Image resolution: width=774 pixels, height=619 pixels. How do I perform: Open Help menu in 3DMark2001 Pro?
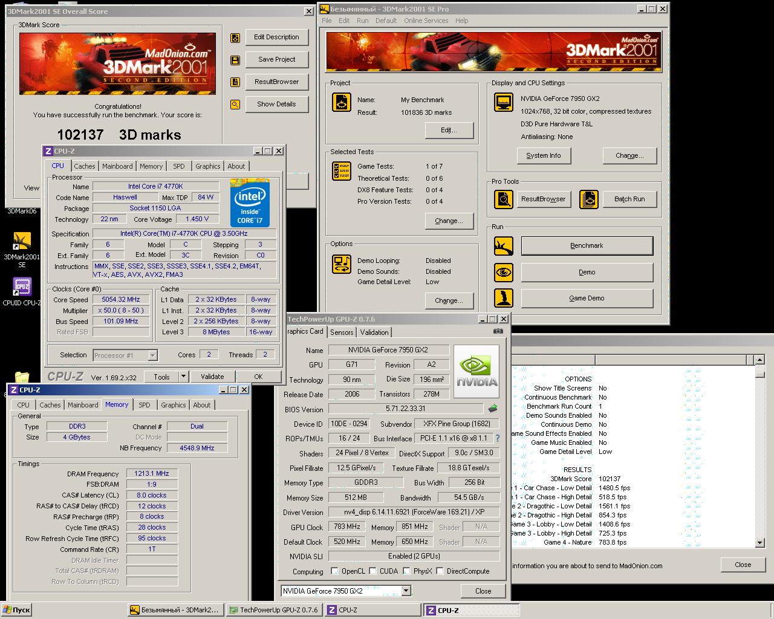click(x=461, y=21)
